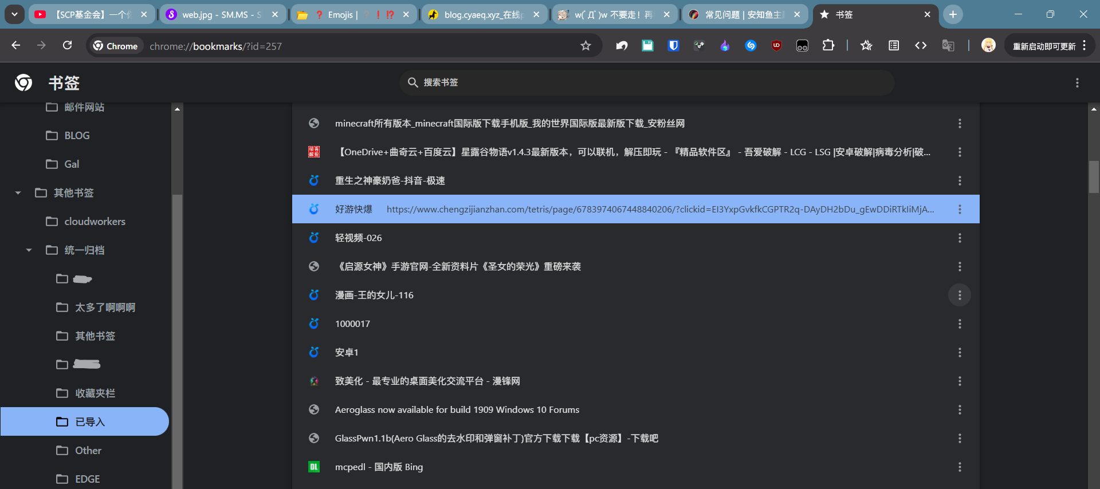Bookmark this page with the address bar star
This screenshot has height=489, width=1100.
586,46
